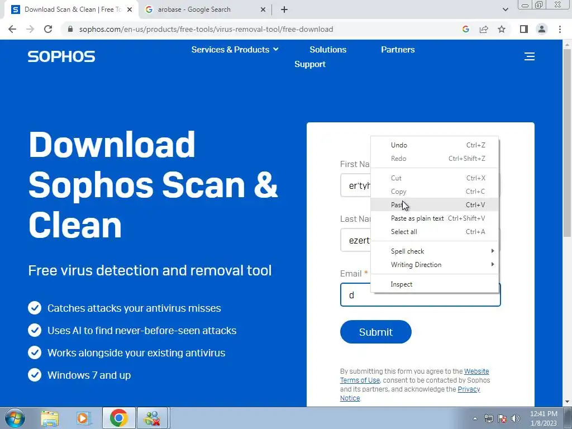Click the address bar URL
The width and height of the screenshot is (572, 429).
coord(206,29)
